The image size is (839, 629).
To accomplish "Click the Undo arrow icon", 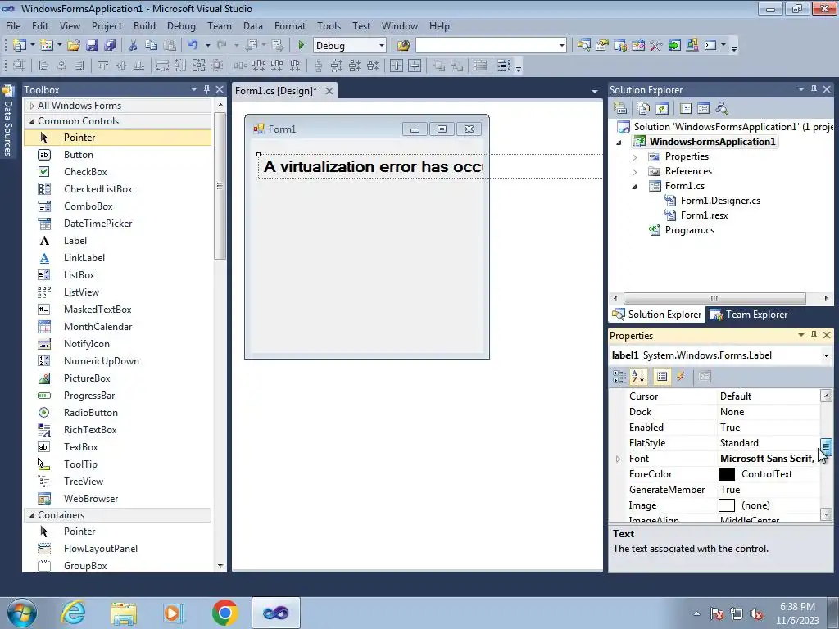I will pos(193,46).
